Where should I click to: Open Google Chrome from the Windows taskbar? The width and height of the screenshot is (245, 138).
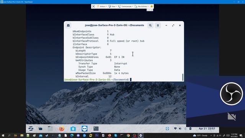[128, 135]
